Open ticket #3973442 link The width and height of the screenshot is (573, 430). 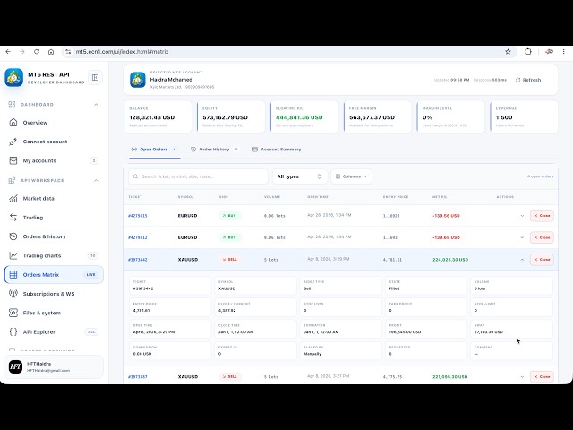[x=137, y=260]
